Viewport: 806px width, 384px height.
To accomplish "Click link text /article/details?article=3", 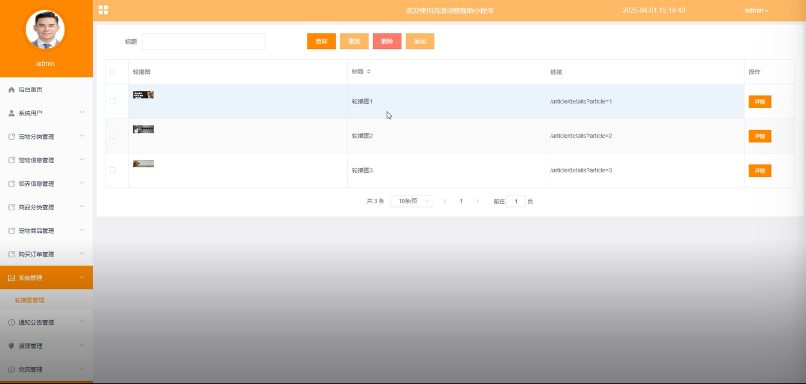I will 581,170.
